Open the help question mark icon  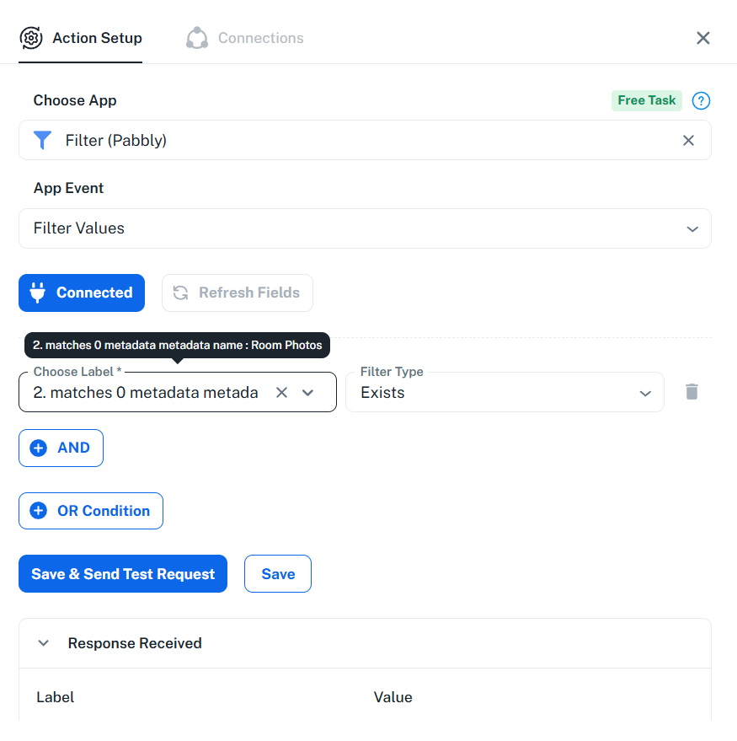701,101
